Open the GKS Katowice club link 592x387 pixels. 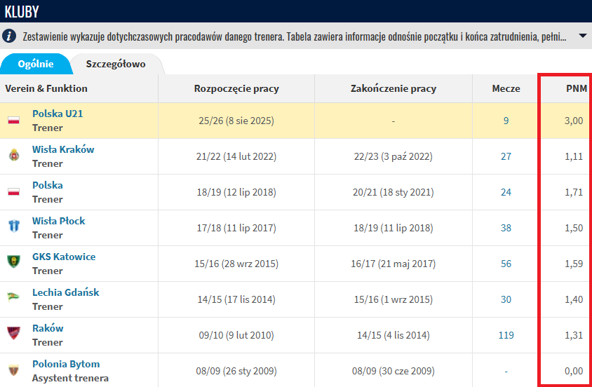[x=64, y=257]
